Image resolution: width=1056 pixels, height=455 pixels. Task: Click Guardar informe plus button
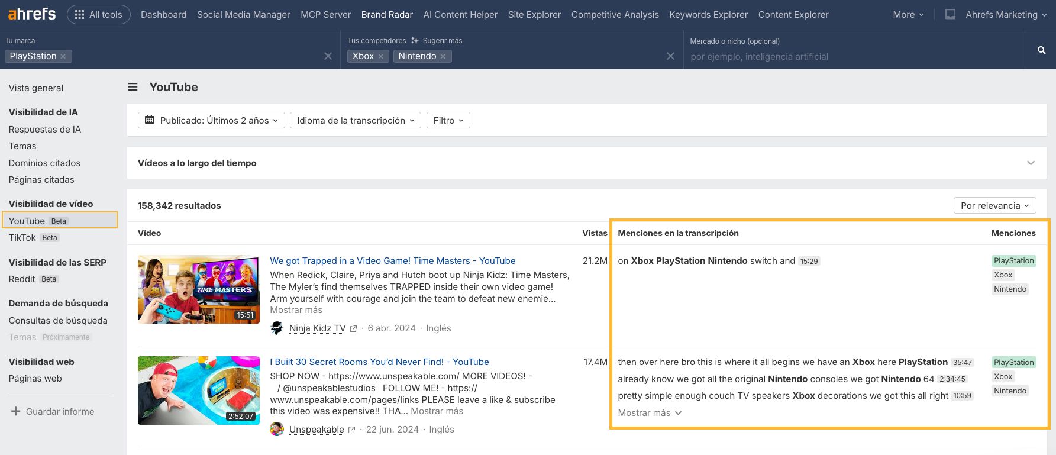(53, 411)
